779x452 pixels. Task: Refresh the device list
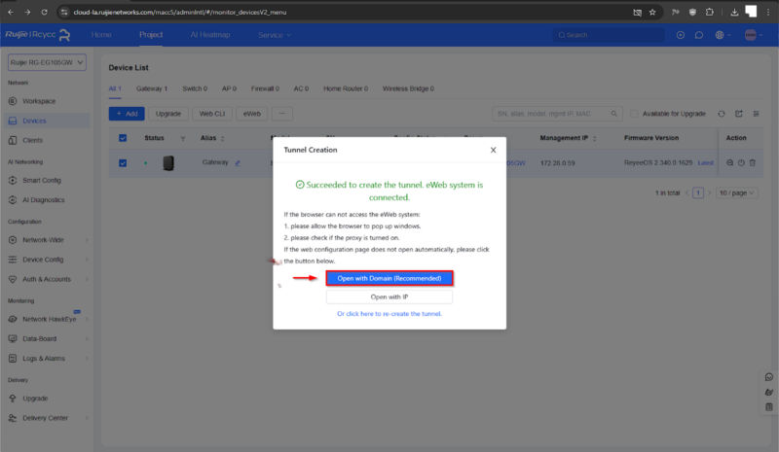click(722, 114)
